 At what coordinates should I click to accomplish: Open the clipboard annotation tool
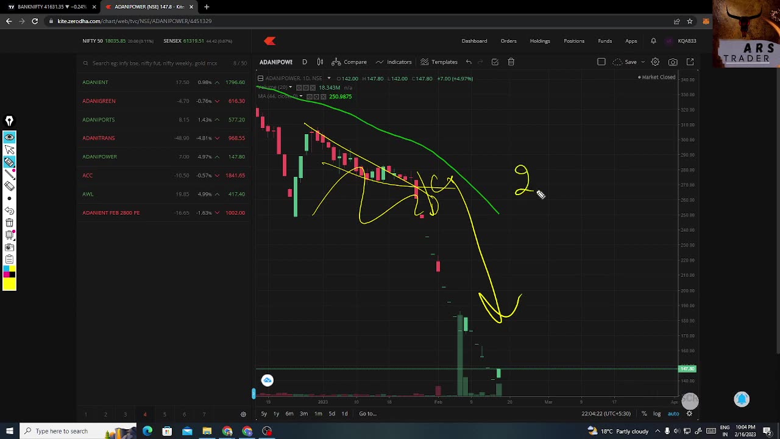click(9, 260)
